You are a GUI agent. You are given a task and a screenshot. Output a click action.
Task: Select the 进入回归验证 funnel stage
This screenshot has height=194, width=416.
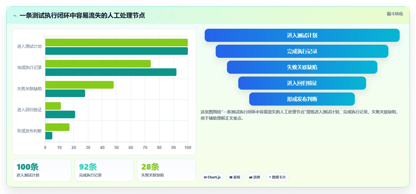click(302, 83)
